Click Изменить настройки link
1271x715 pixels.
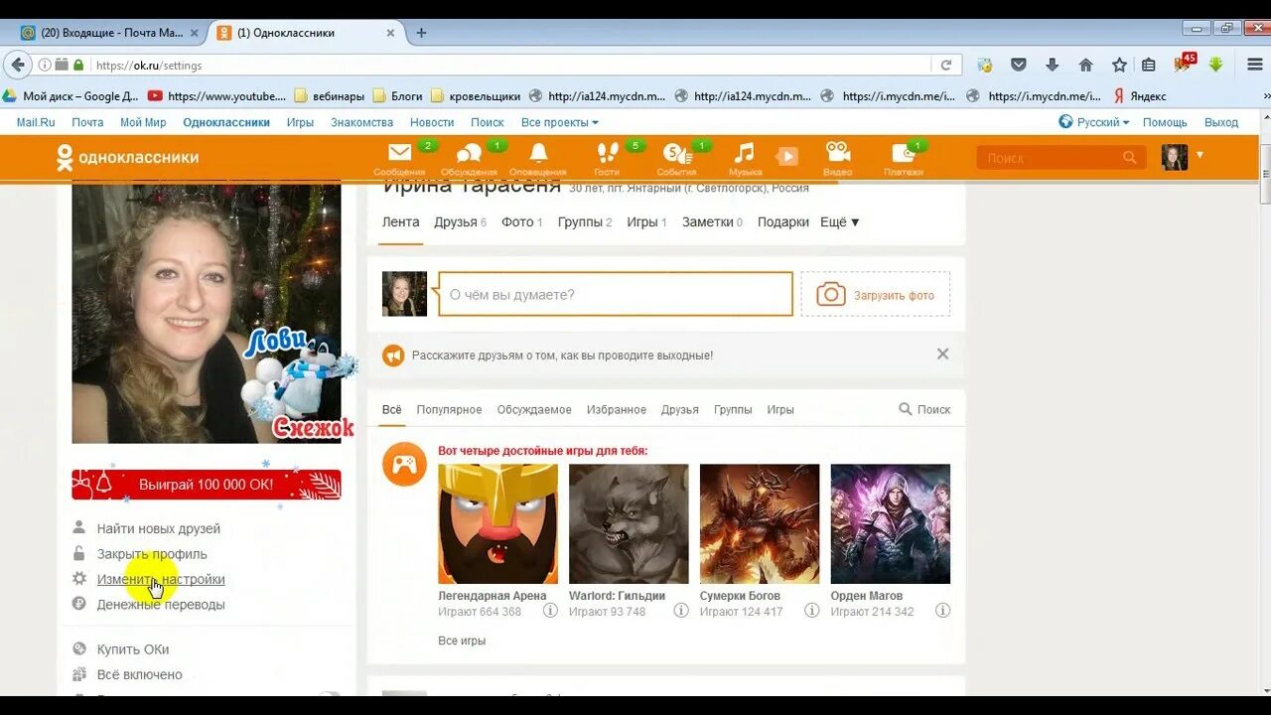[161, 579]
